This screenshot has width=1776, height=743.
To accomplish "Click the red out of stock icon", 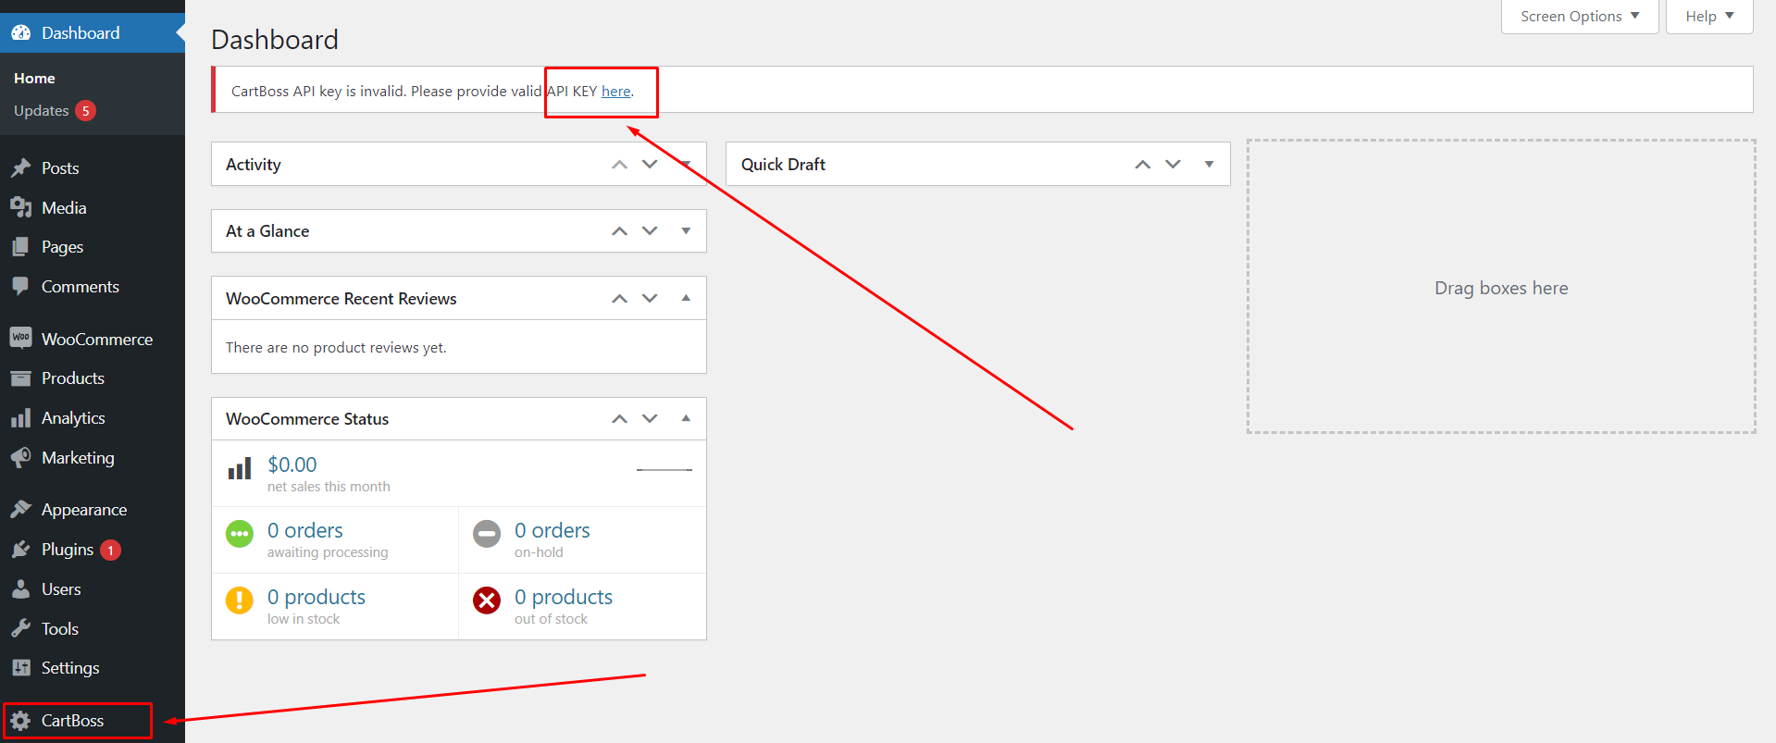I will (487, 601).
